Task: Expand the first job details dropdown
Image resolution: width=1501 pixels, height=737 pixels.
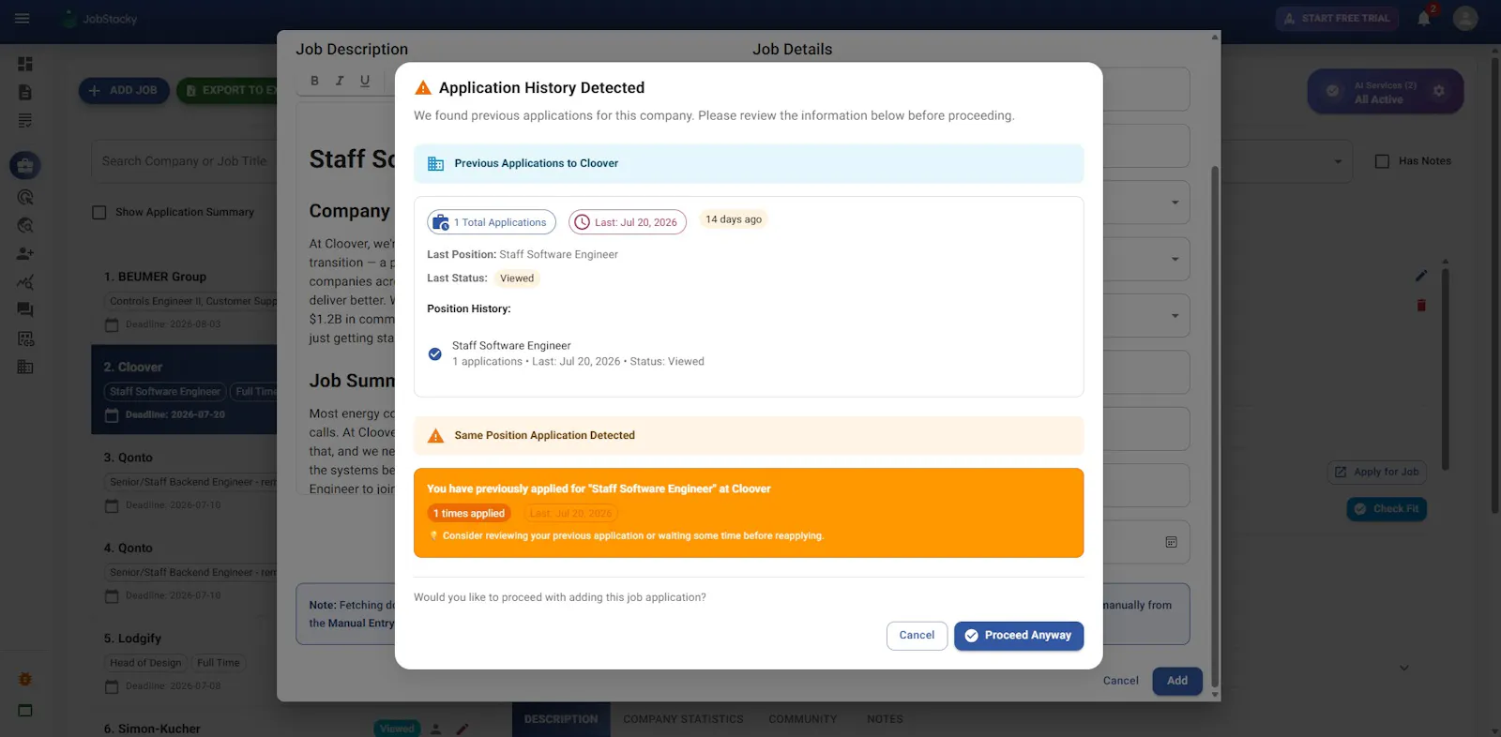Action: coord(1175,203)
